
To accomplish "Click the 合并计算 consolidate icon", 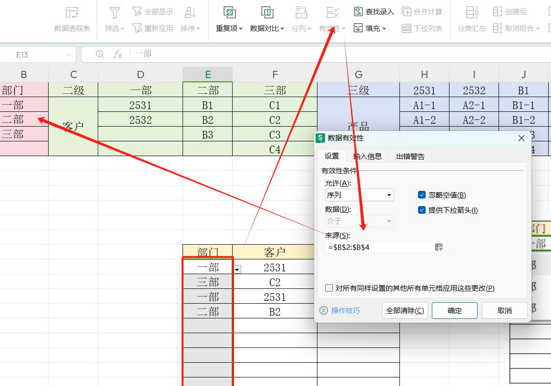I will 407,11.
